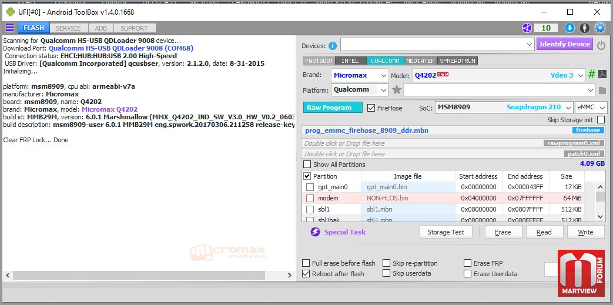The height and width of the screenshot is (305, 613).
Task: Click the blue download updates icon
Action: coord(570,28)
